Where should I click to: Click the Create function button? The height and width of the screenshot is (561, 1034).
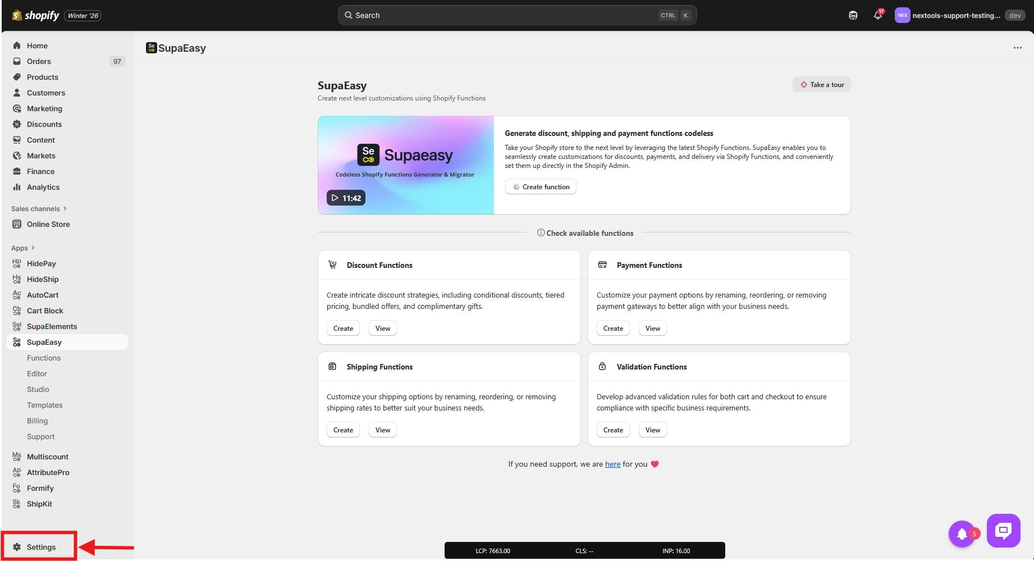coord(541,187)
